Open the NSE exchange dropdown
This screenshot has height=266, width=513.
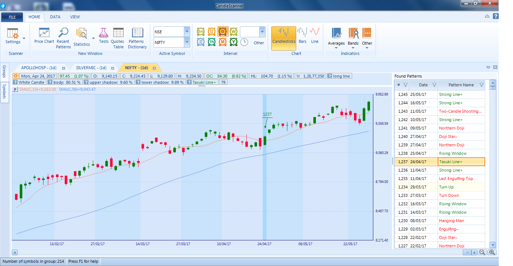(187, 31)
